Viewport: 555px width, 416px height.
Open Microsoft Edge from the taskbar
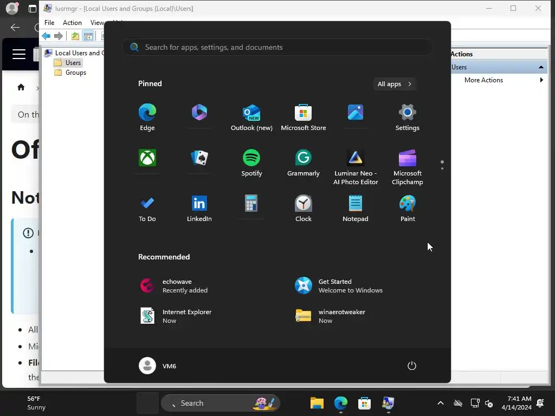340,403
